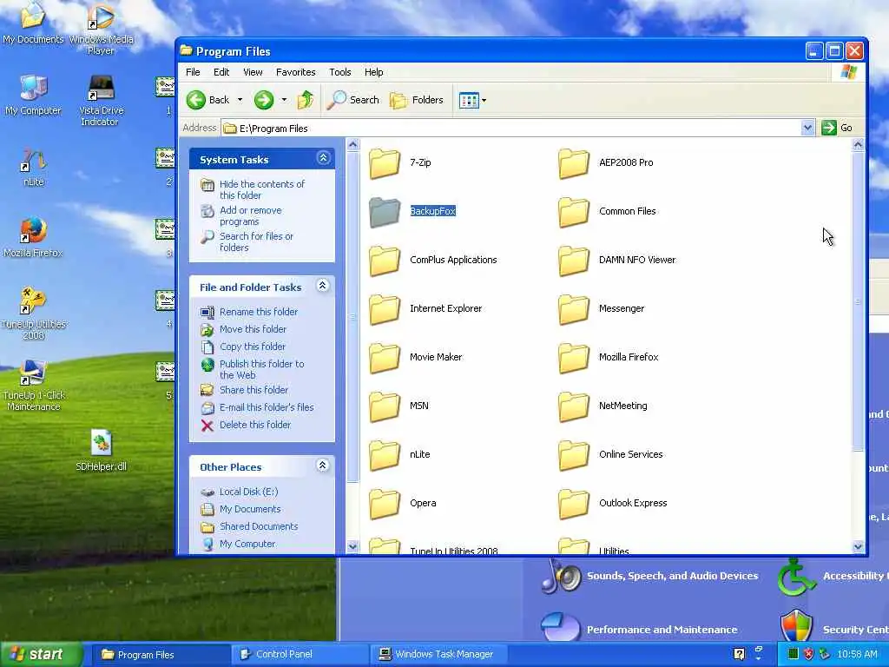Viewport: 889px width, 667px height.
Task: Open the Forward history dropdown arrow
Action: [x=284, y=101]
